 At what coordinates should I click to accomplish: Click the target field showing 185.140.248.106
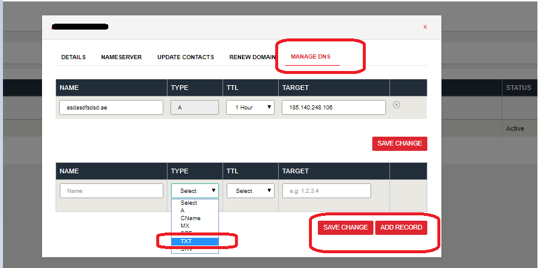pos(334,108)
